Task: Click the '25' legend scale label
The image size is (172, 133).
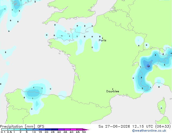Action: point(53,132)
